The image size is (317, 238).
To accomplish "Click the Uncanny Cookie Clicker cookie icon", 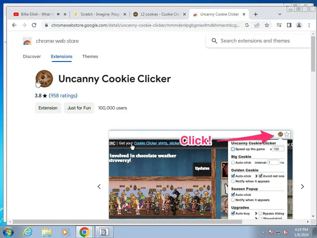I will click(x=44, y=79).
